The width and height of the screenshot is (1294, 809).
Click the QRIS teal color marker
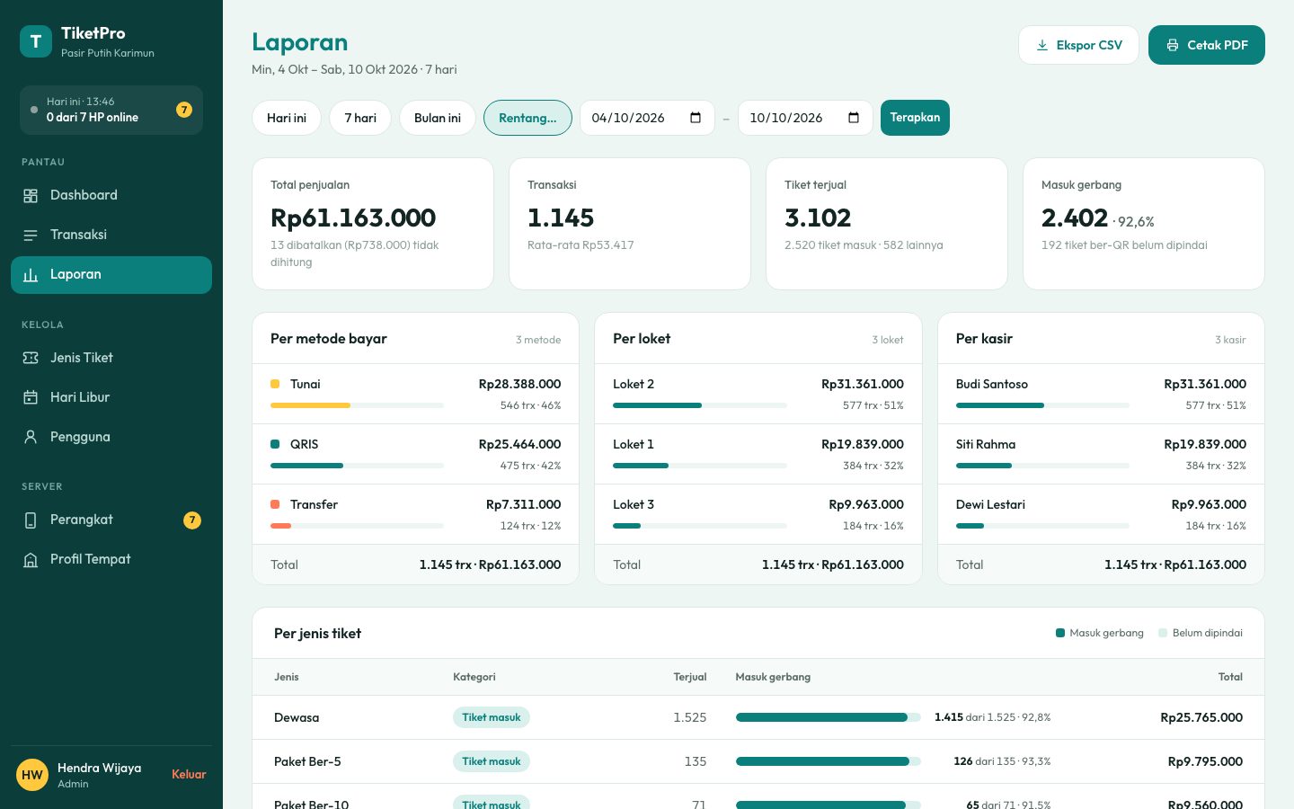tap(275, 444)
